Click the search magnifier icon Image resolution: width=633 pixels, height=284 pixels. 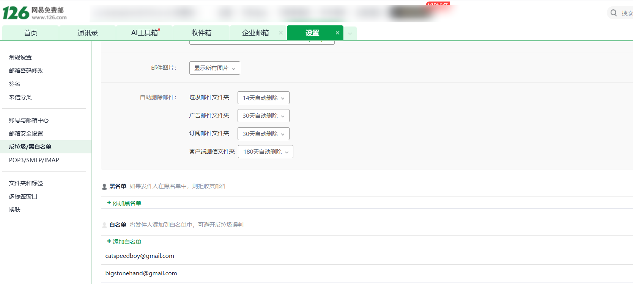pyautogui.click(x=613, y=13)
